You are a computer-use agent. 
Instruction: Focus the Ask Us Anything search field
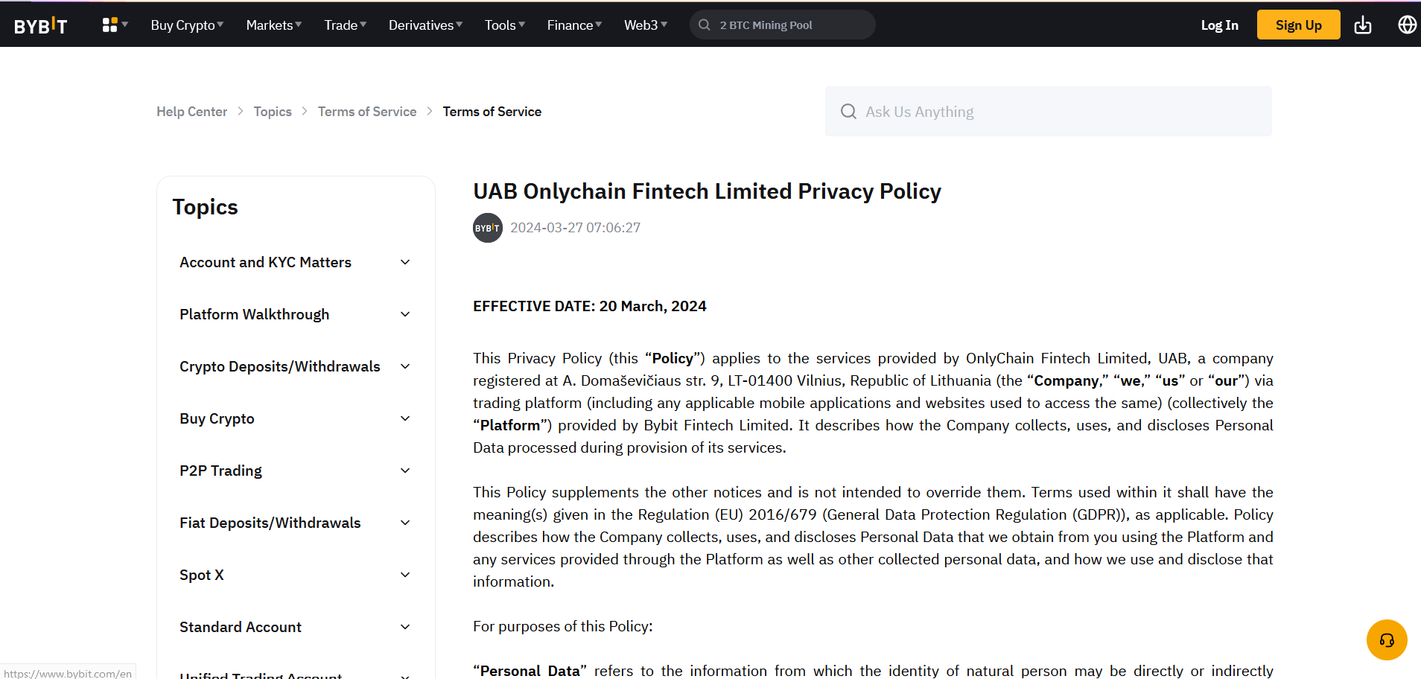[x=1058, y=112]
